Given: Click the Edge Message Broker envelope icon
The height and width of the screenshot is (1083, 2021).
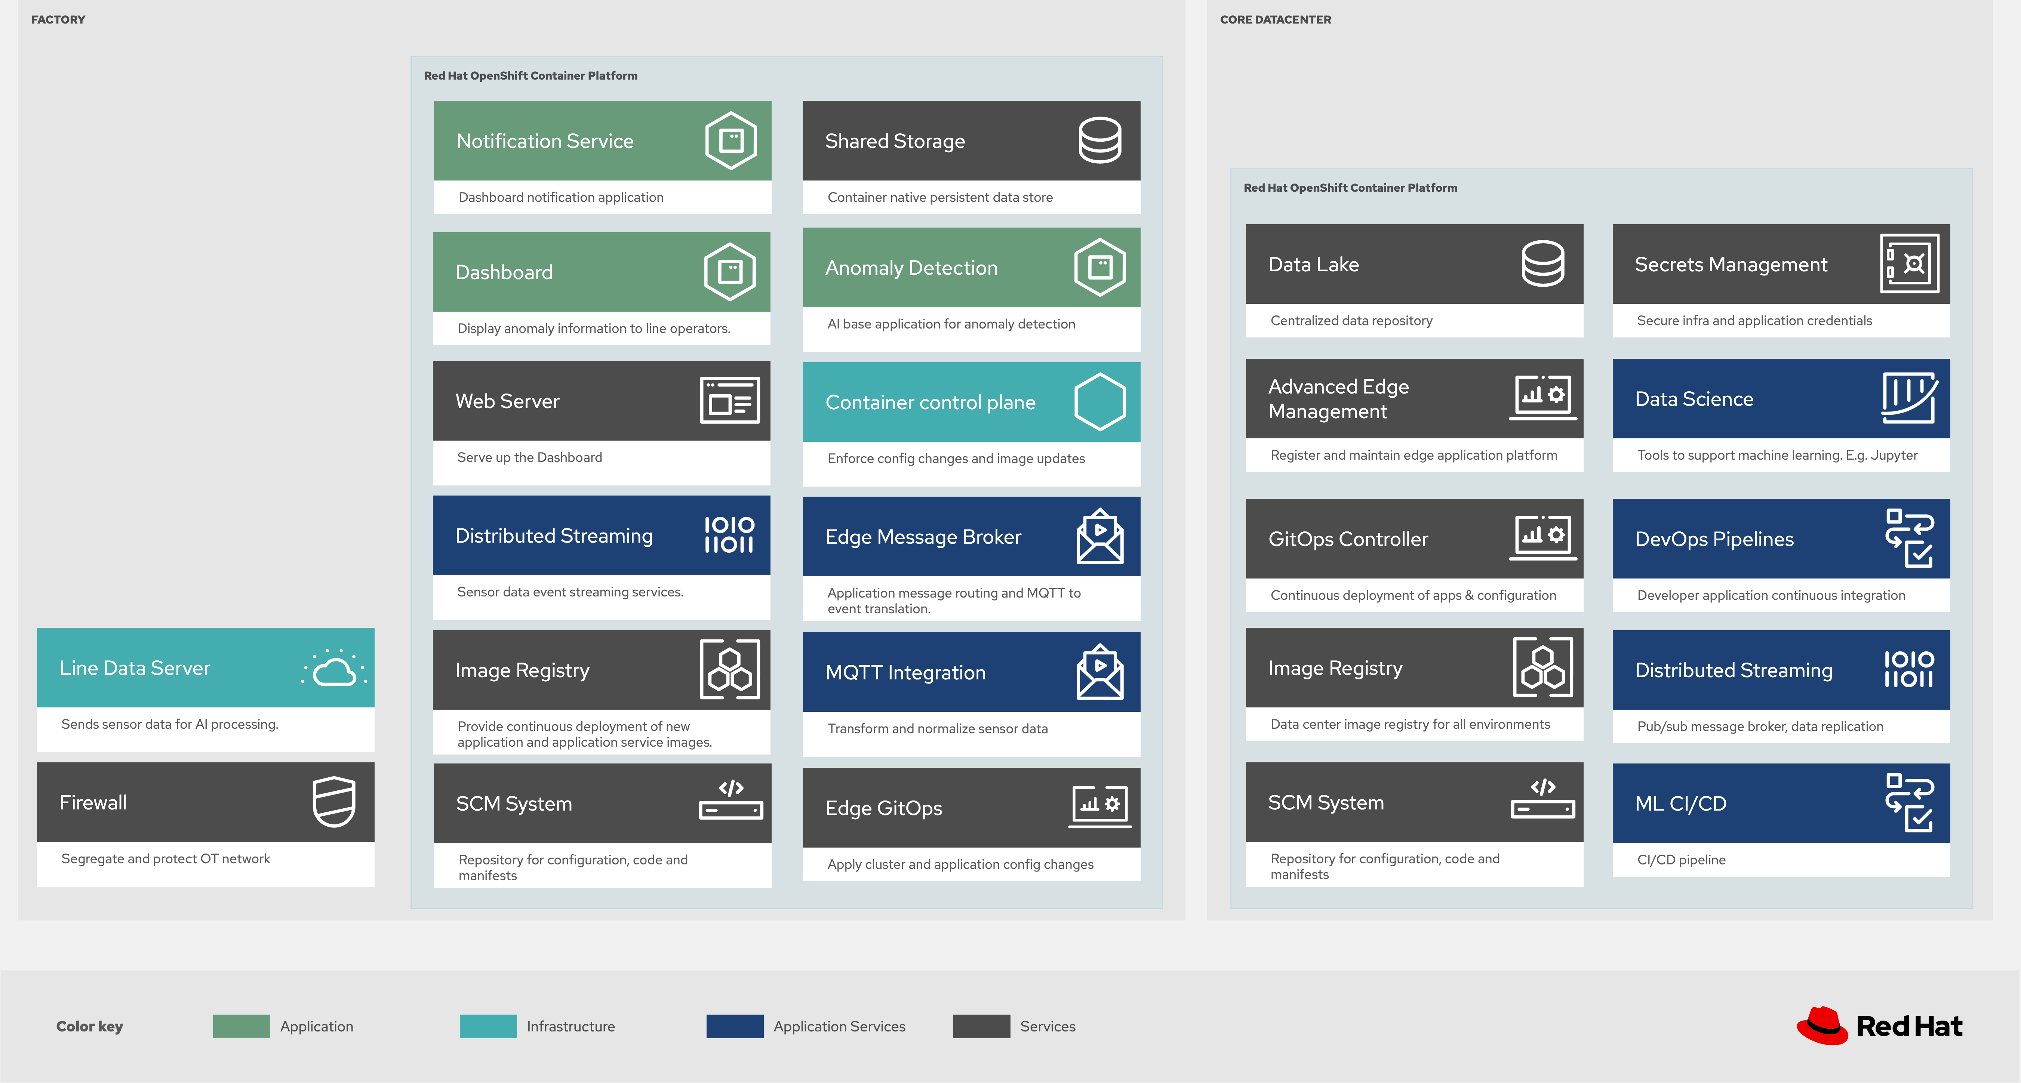Looking at the screenshot, I should click(1100, 536).
